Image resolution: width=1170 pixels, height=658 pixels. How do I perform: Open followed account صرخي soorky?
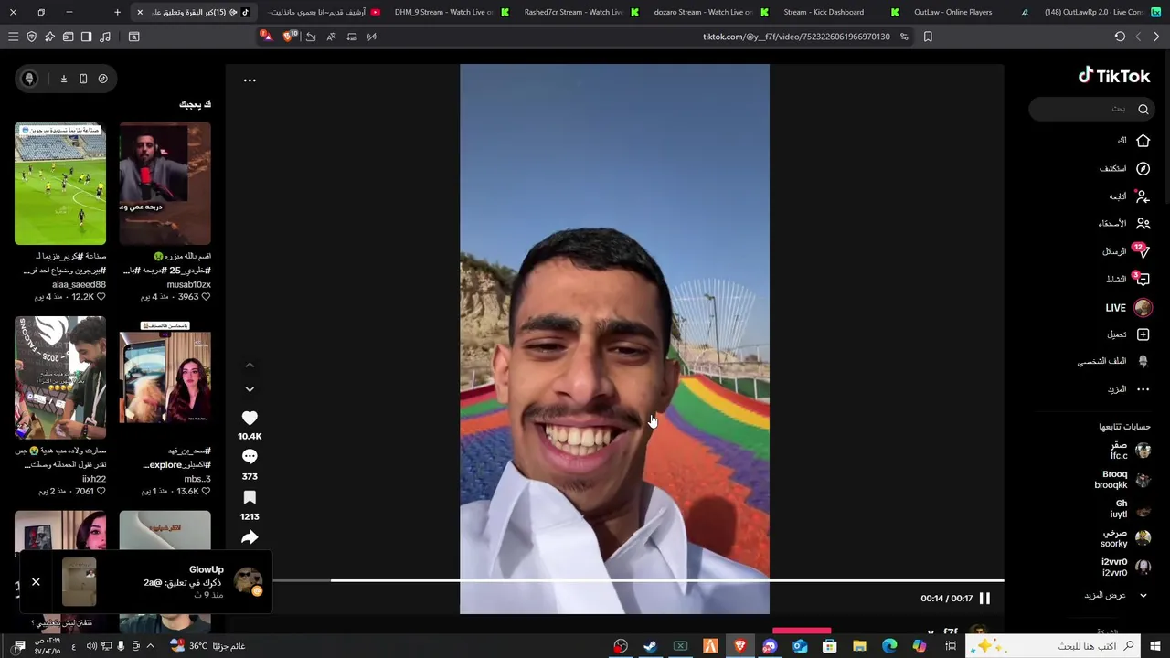point(1125,538)
